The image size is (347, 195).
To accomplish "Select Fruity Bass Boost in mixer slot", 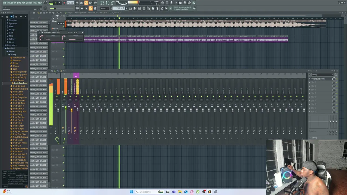I will [318, 79].
